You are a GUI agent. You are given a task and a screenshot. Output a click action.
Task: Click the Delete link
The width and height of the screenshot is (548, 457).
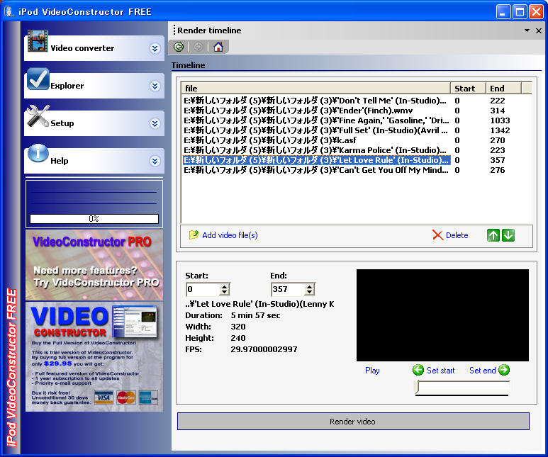coord(457,235)
